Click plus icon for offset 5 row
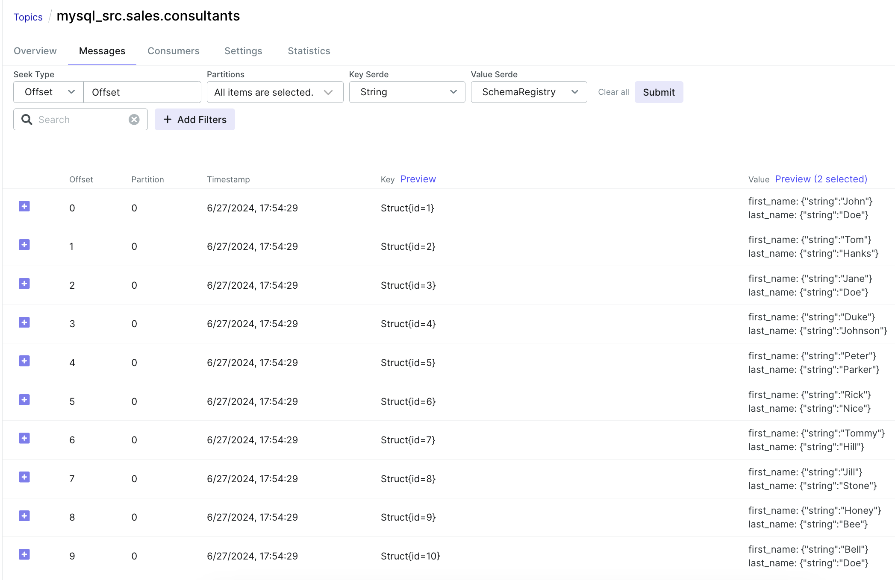Viewport: 895px width, 580px height. click(x=24, y=400)
